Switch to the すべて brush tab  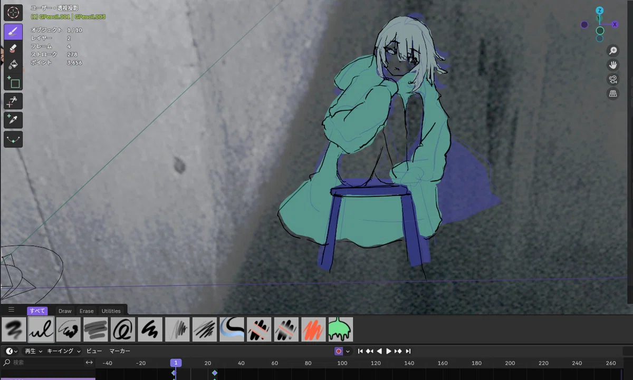(x=37, y=311)
